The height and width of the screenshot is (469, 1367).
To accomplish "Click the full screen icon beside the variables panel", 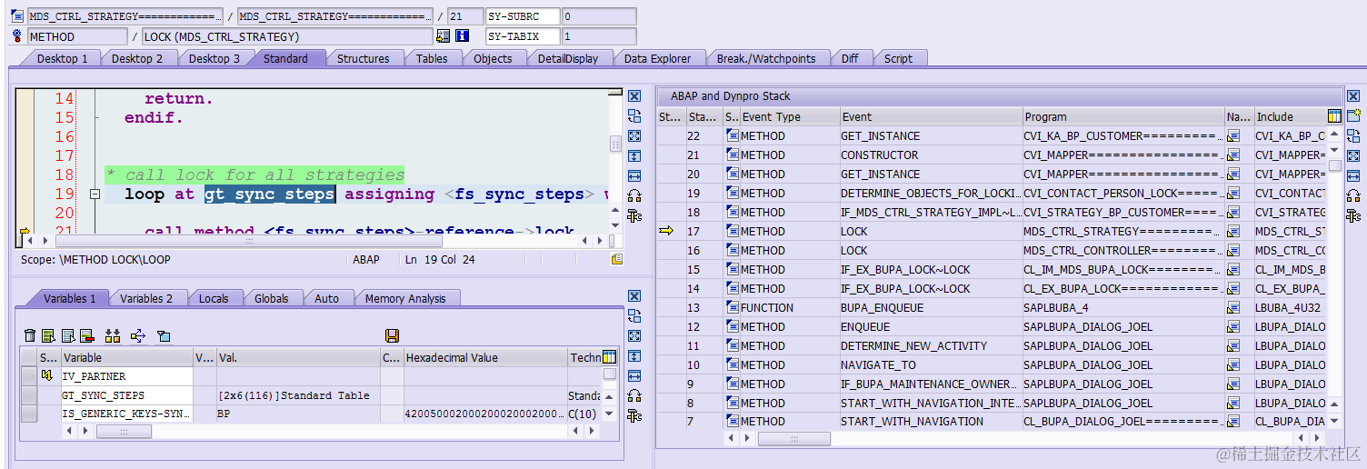I will (634, 335).
